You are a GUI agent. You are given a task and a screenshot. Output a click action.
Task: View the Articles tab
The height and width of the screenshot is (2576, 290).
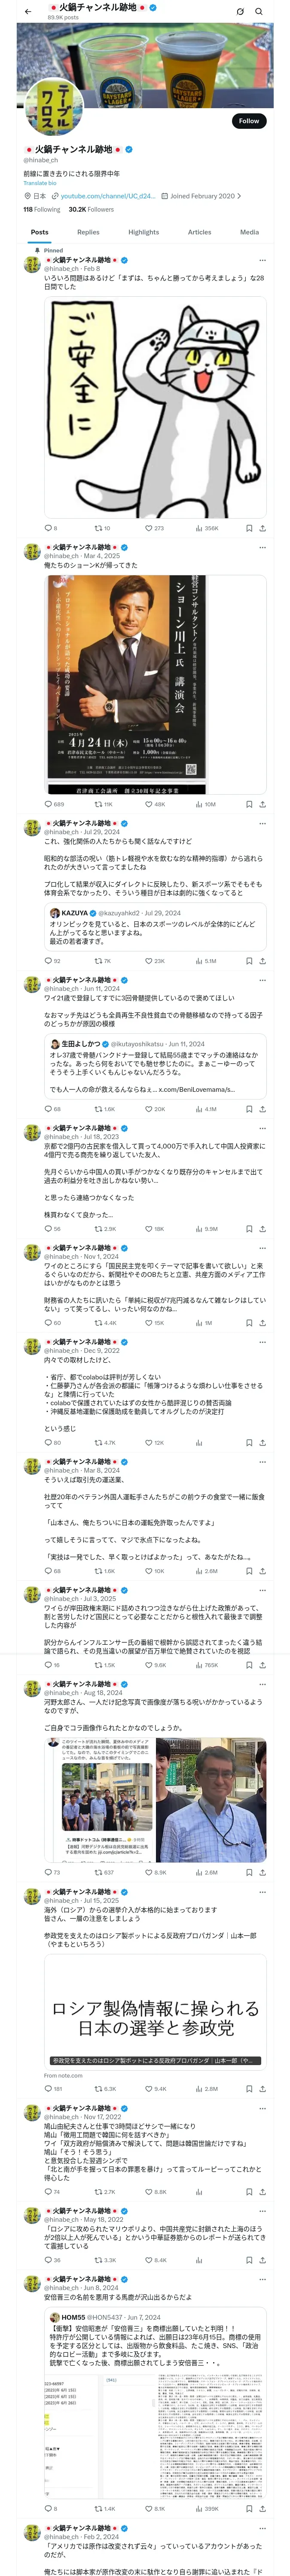pyautogui.click(x=199, y=232)
